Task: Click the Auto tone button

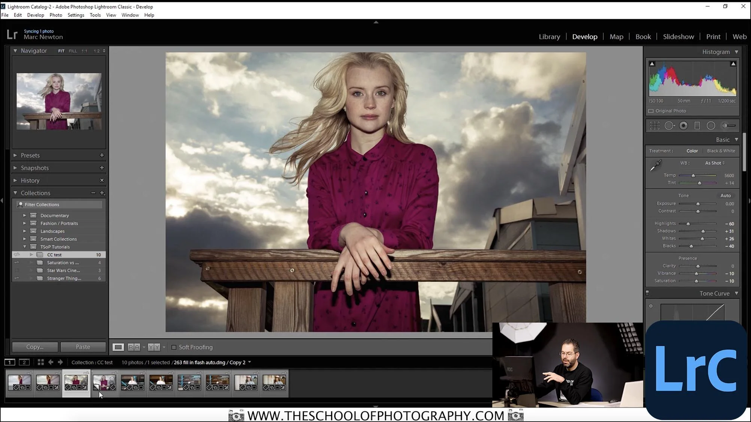Action: 725,195
